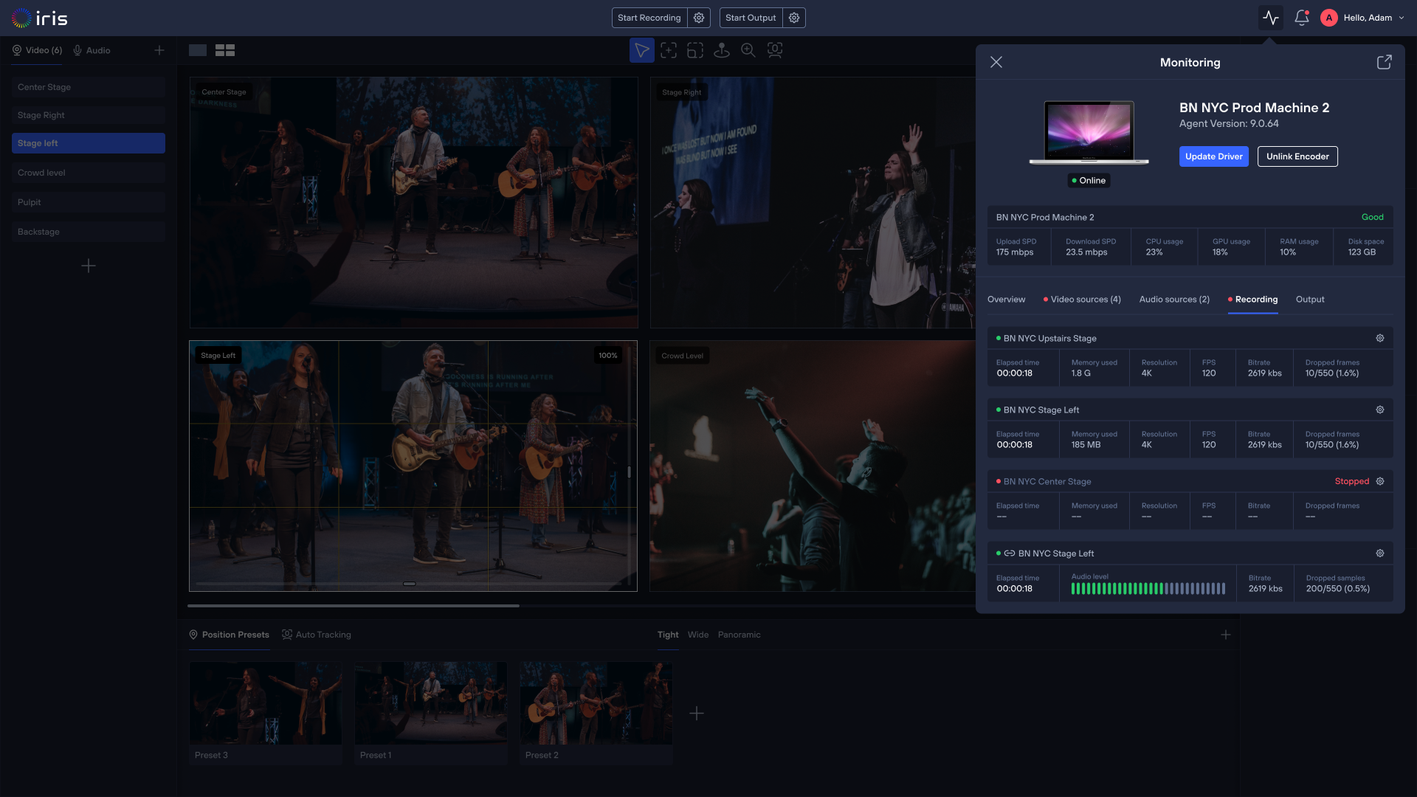Viewport: 1417px width, 797px height.
Task: Open the Audio sources (2) tab
Action: pyautogui.click(x=1174, y=300)
